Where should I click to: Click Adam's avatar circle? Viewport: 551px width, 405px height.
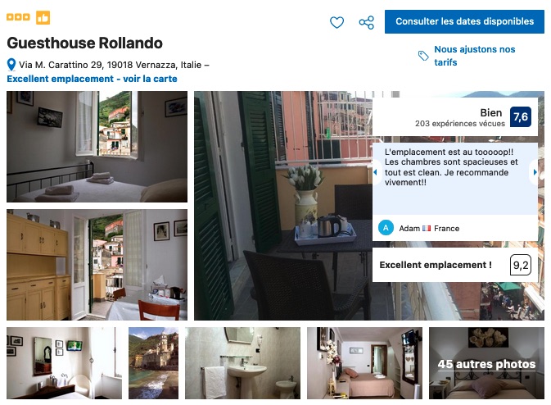tap(386, 228)
